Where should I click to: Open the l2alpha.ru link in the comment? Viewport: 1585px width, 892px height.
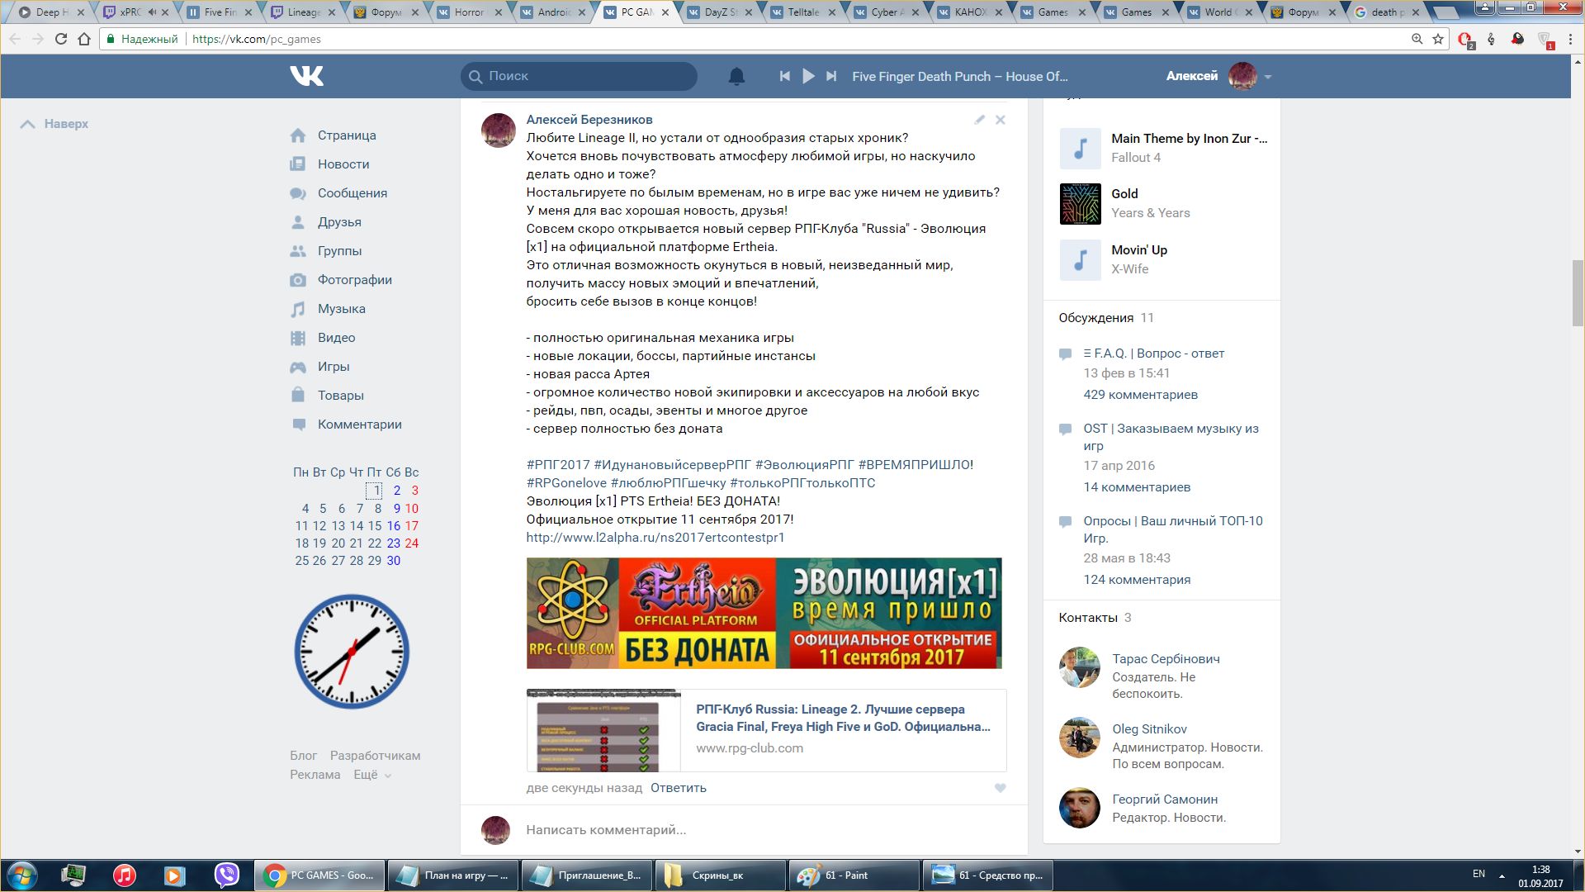(x=655, y=538)
